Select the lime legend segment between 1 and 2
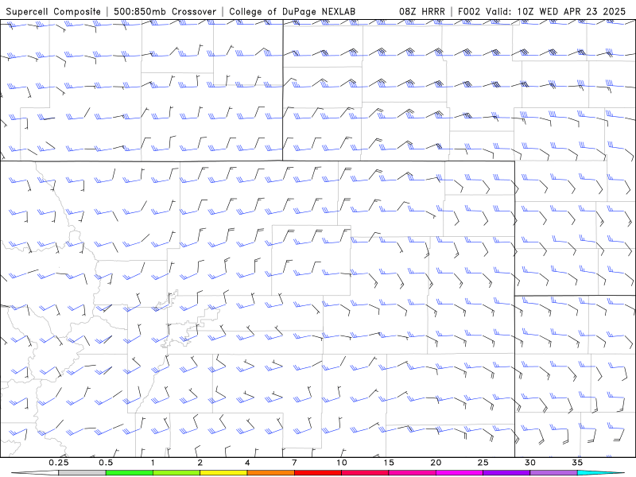The image size is (636, 477). (176, 473)
